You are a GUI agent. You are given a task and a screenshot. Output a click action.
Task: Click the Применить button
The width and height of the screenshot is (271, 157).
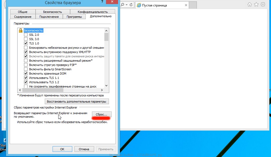coord(106,149)
